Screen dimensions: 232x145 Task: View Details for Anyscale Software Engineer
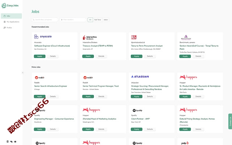click(x=53, y=56)
